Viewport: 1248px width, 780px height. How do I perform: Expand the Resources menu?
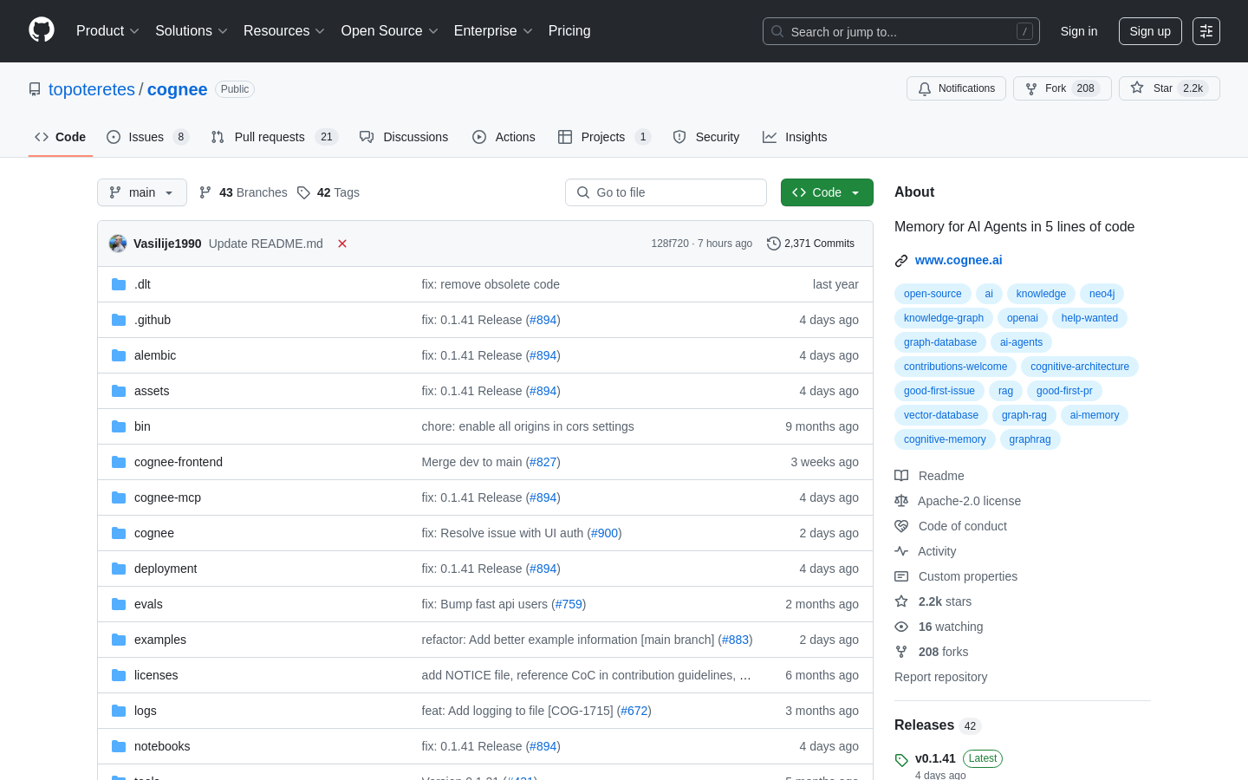coord(284,31)
